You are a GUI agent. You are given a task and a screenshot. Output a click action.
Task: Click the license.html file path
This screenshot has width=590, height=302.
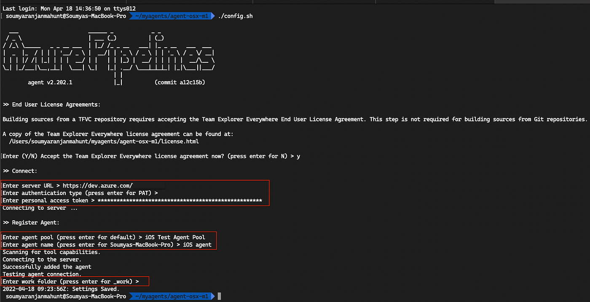104,142
